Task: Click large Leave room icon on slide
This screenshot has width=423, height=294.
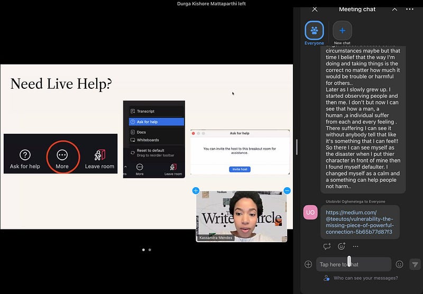Action: (99, 159)
